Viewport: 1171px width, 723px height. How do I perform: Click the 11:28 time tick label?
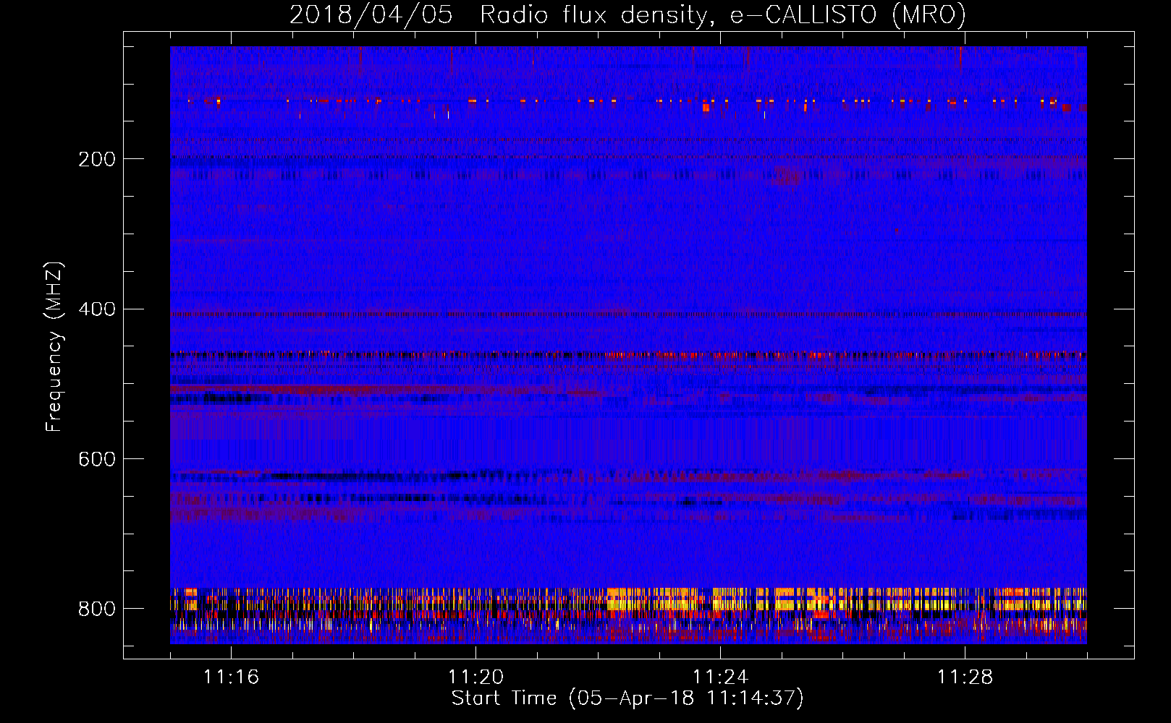(965, 677)
